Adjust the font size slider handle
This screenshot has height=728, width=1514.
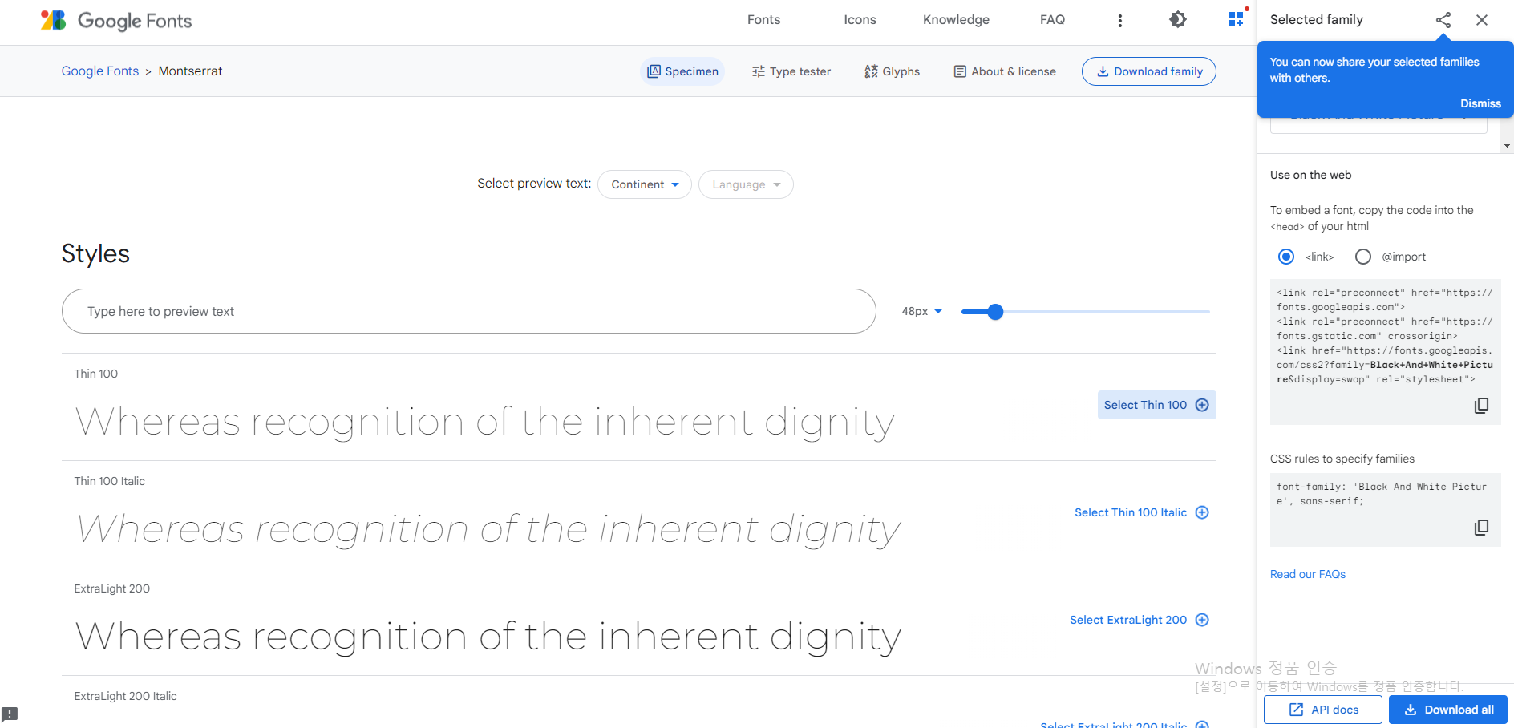pyautogui.click(x=995, y=312)
